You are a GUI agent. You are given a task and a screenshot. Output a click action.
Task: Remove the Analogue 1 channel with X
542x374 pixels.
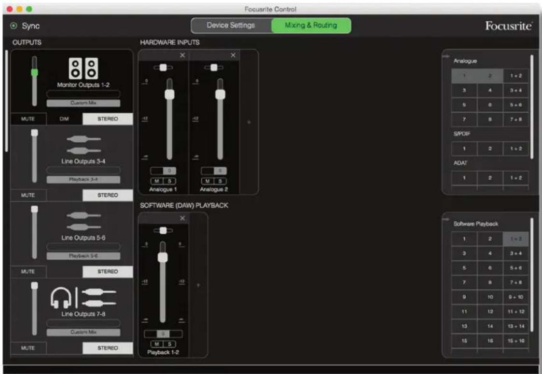[x=182, y=55]
